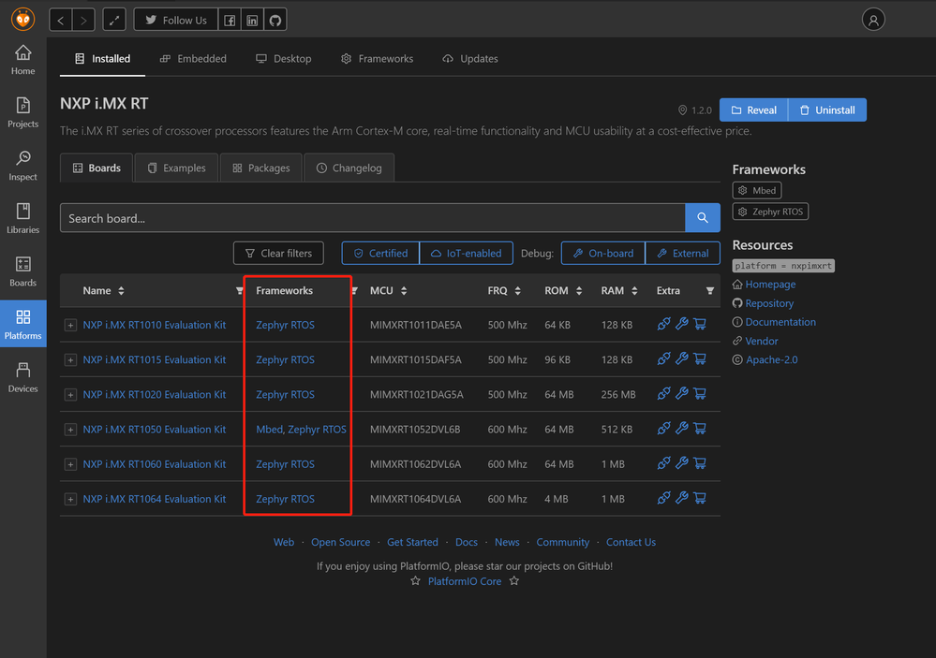Expand the RT1015 Evaluation Kit row
This screenshot has height=658, width=936.
[70, 359]
